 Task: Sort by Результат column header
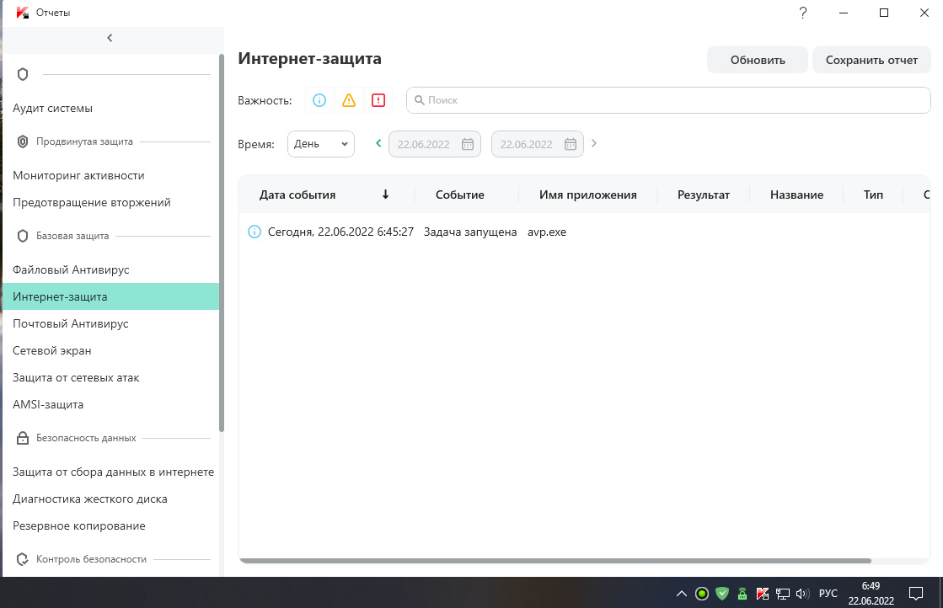pyautogui.click(x=703, y=195)
